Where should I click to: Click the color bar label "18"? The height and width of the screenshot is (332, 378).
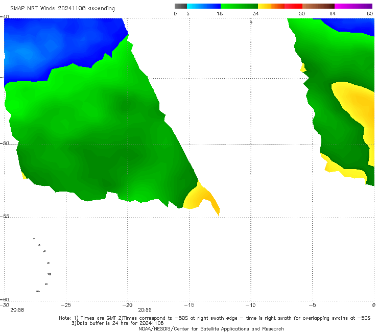coord(220,14)
